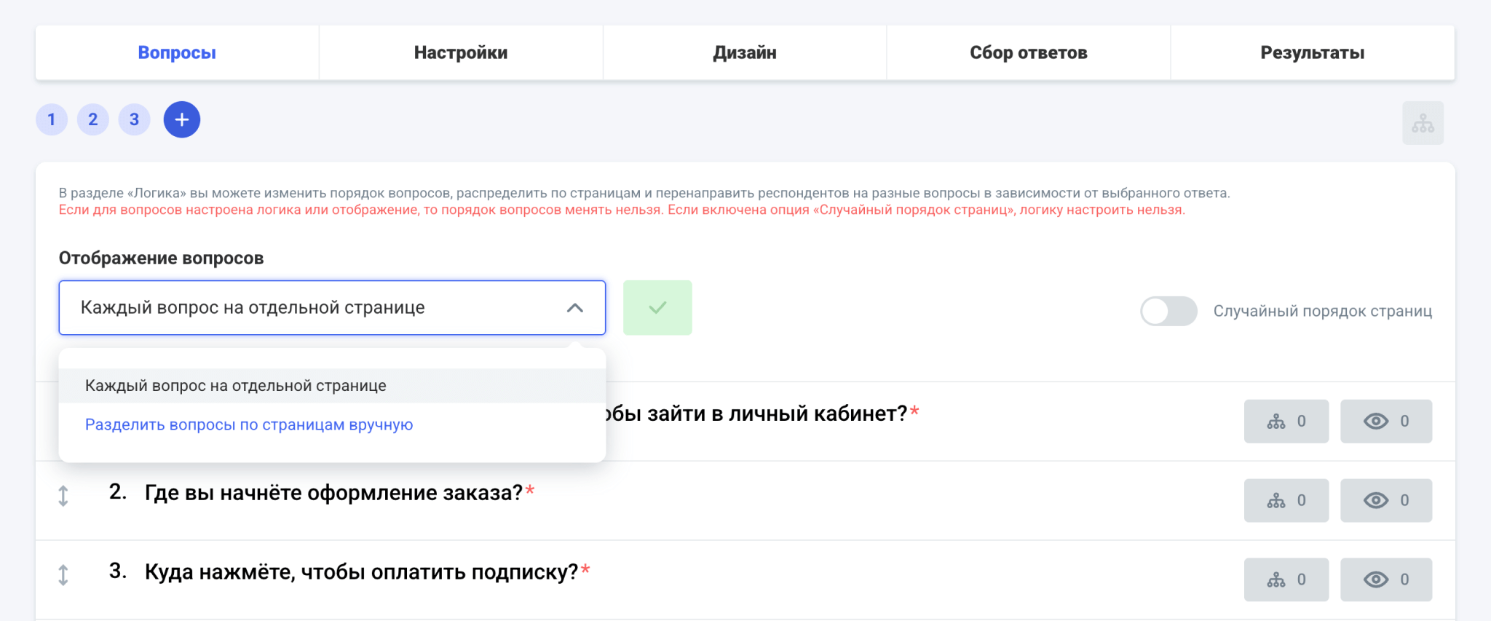Switch to the «Настройки» tab

tap(461, 53)
